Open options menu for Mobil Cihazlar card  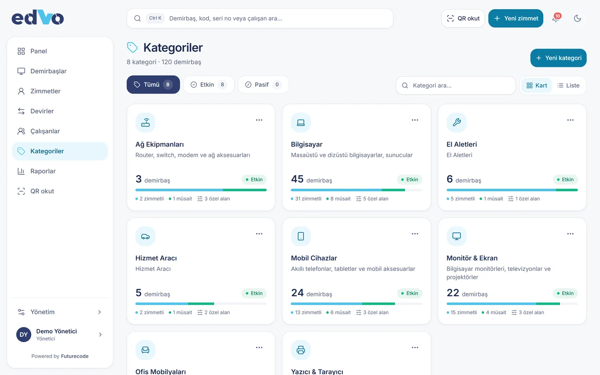point(415,234)
